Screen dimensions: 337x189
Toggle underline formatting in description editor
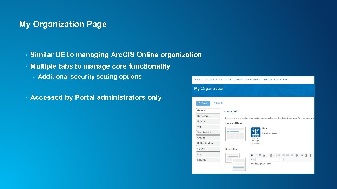260,155
